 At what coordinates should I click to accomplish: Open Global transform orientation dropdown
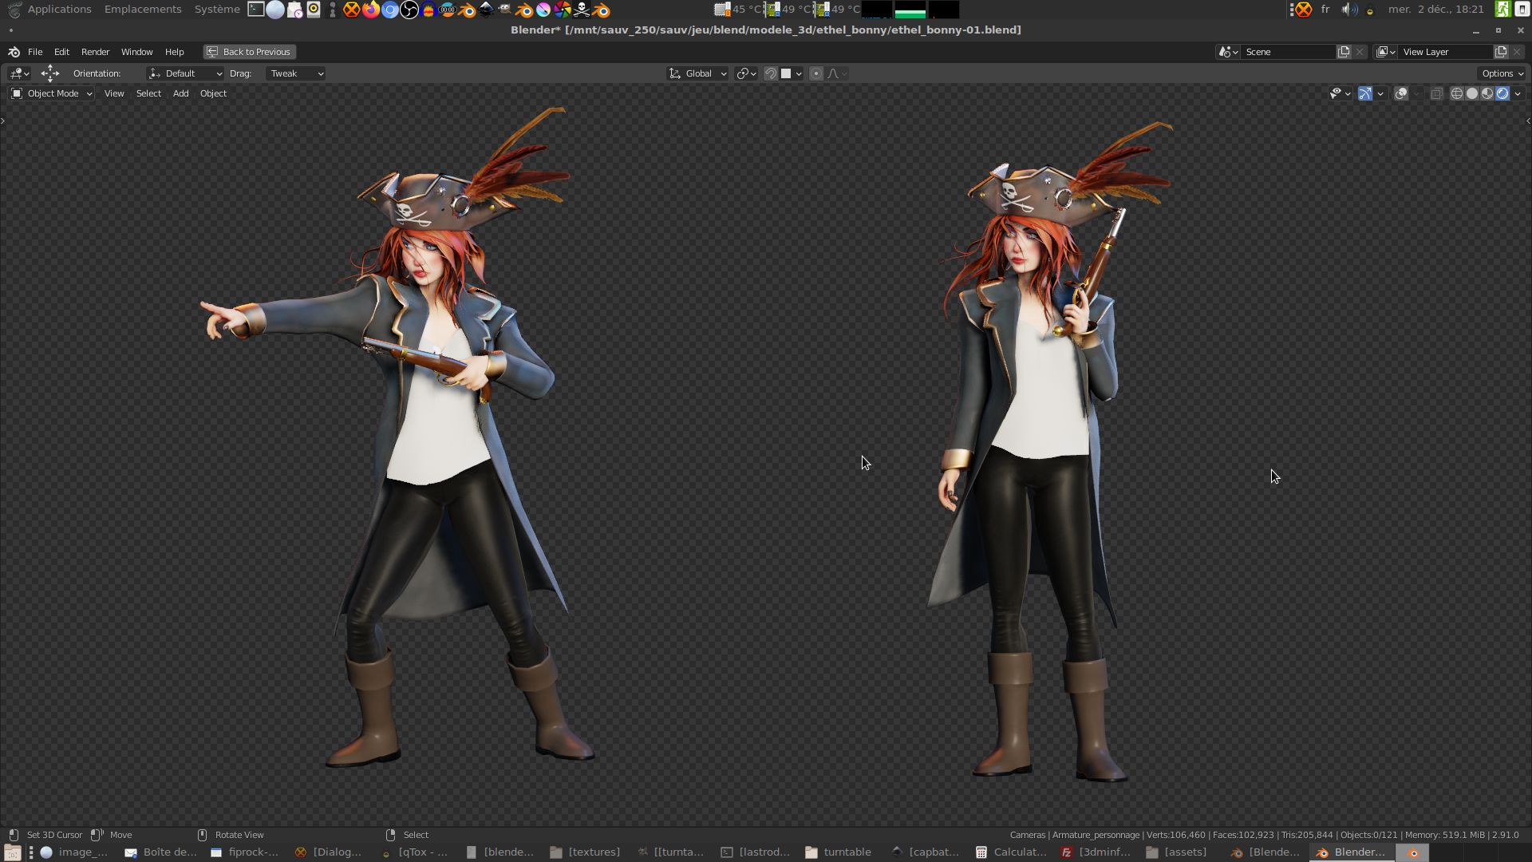click(697, 73)
